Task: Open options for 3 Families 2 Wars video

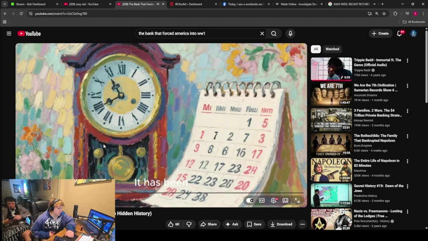Action: [407, 111]
